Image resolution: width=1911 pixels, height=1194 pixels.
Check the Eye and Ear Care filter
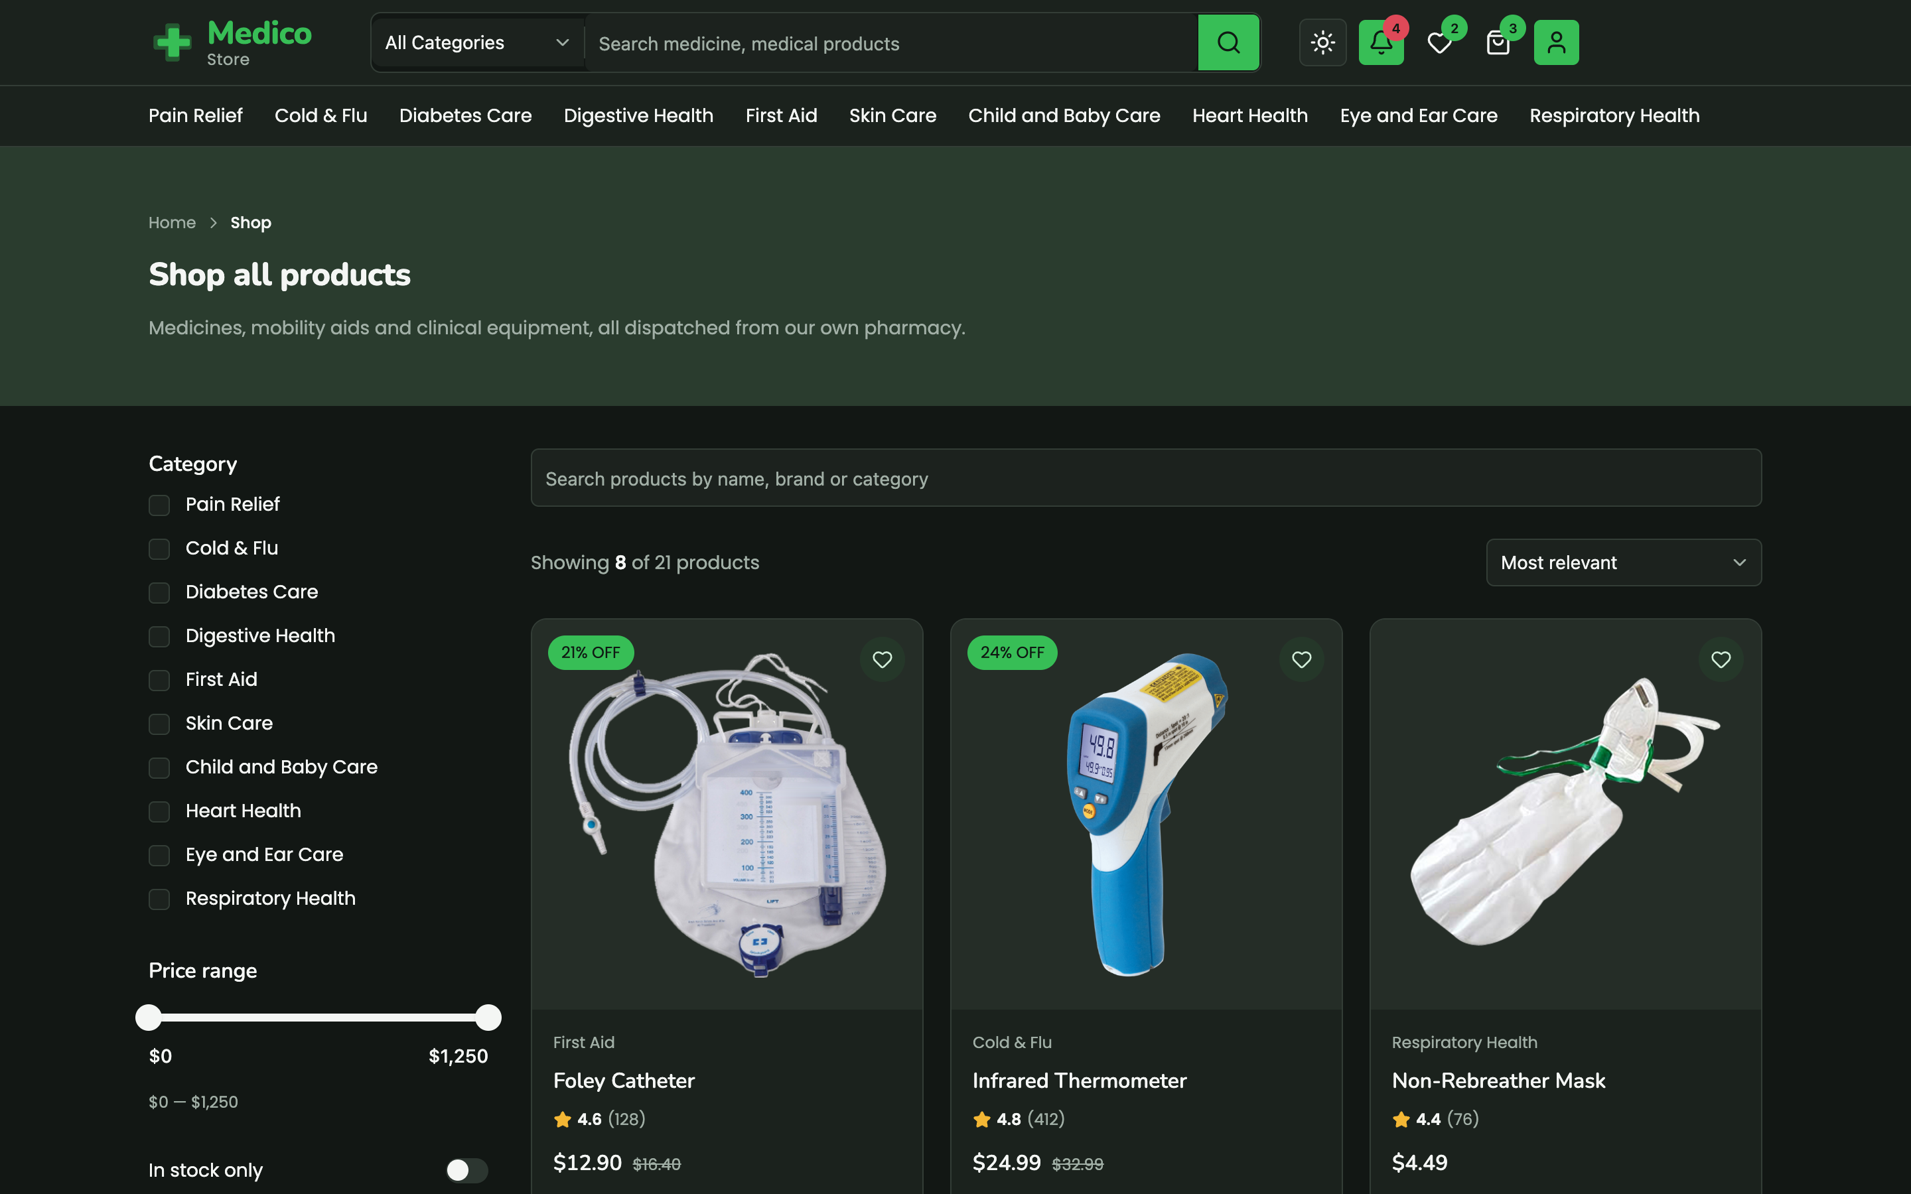coord(159,856)
